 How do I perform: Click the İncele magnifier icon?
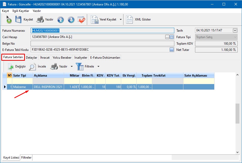point(32,67)
